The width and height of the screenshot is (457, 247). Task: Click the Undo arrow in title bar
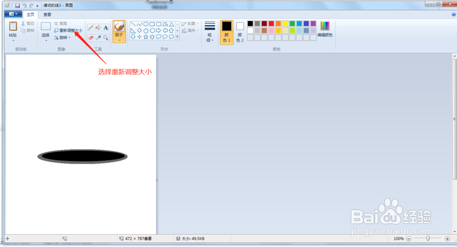click(25, 5)
